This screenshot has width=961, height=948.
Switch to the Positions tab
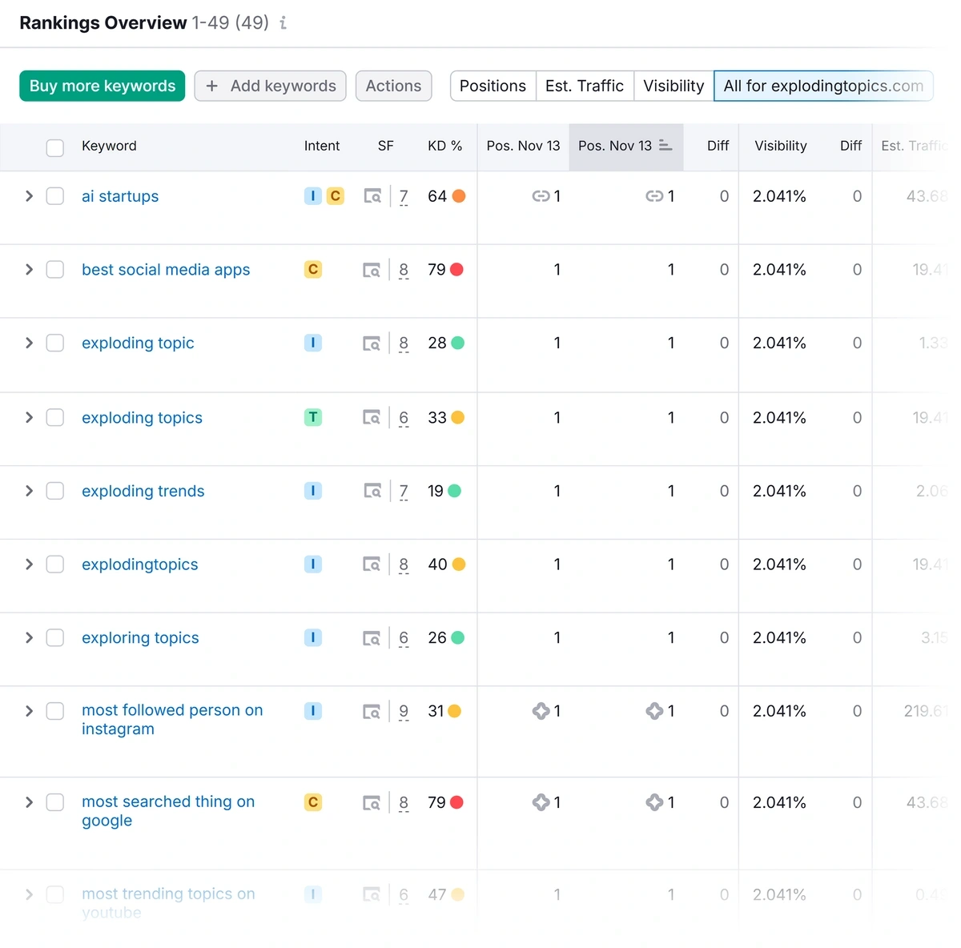click(493, 86)
